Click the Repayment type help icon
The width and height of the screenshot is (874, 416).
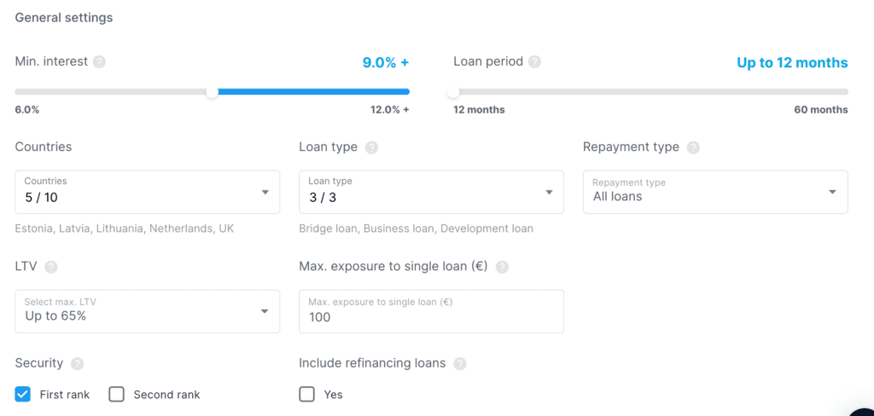pos(693,147)
